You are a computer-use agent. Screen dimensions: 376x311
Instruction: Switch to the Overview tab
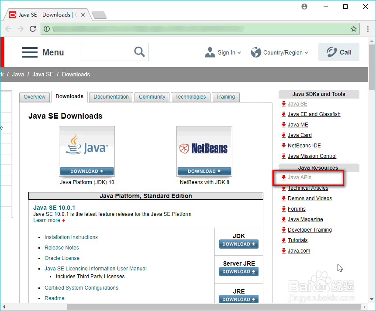click(x=34, y=97)
